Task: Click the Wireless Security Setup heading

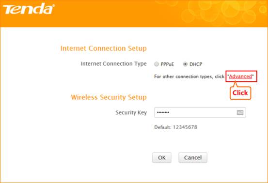Action: tap(109, 97)
